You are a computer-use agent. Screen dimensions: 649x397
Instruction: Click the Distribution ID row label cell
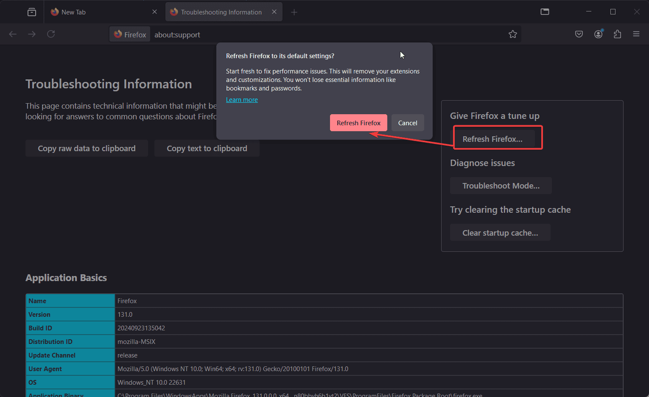[x=70, y=342]
